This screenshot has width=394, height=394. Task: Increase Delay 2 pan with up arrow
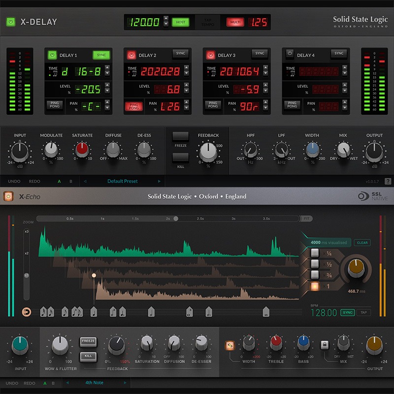186,102
